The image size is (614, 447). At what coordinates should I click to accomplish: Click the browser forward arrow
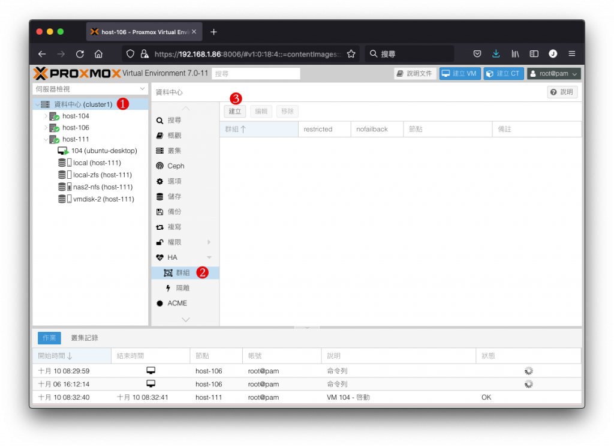point(61,53)
